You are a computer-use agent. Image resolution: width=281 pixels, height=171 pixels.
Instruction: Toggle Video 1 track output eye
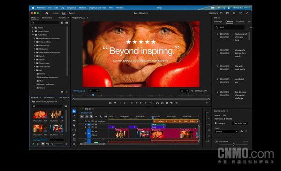96,132
